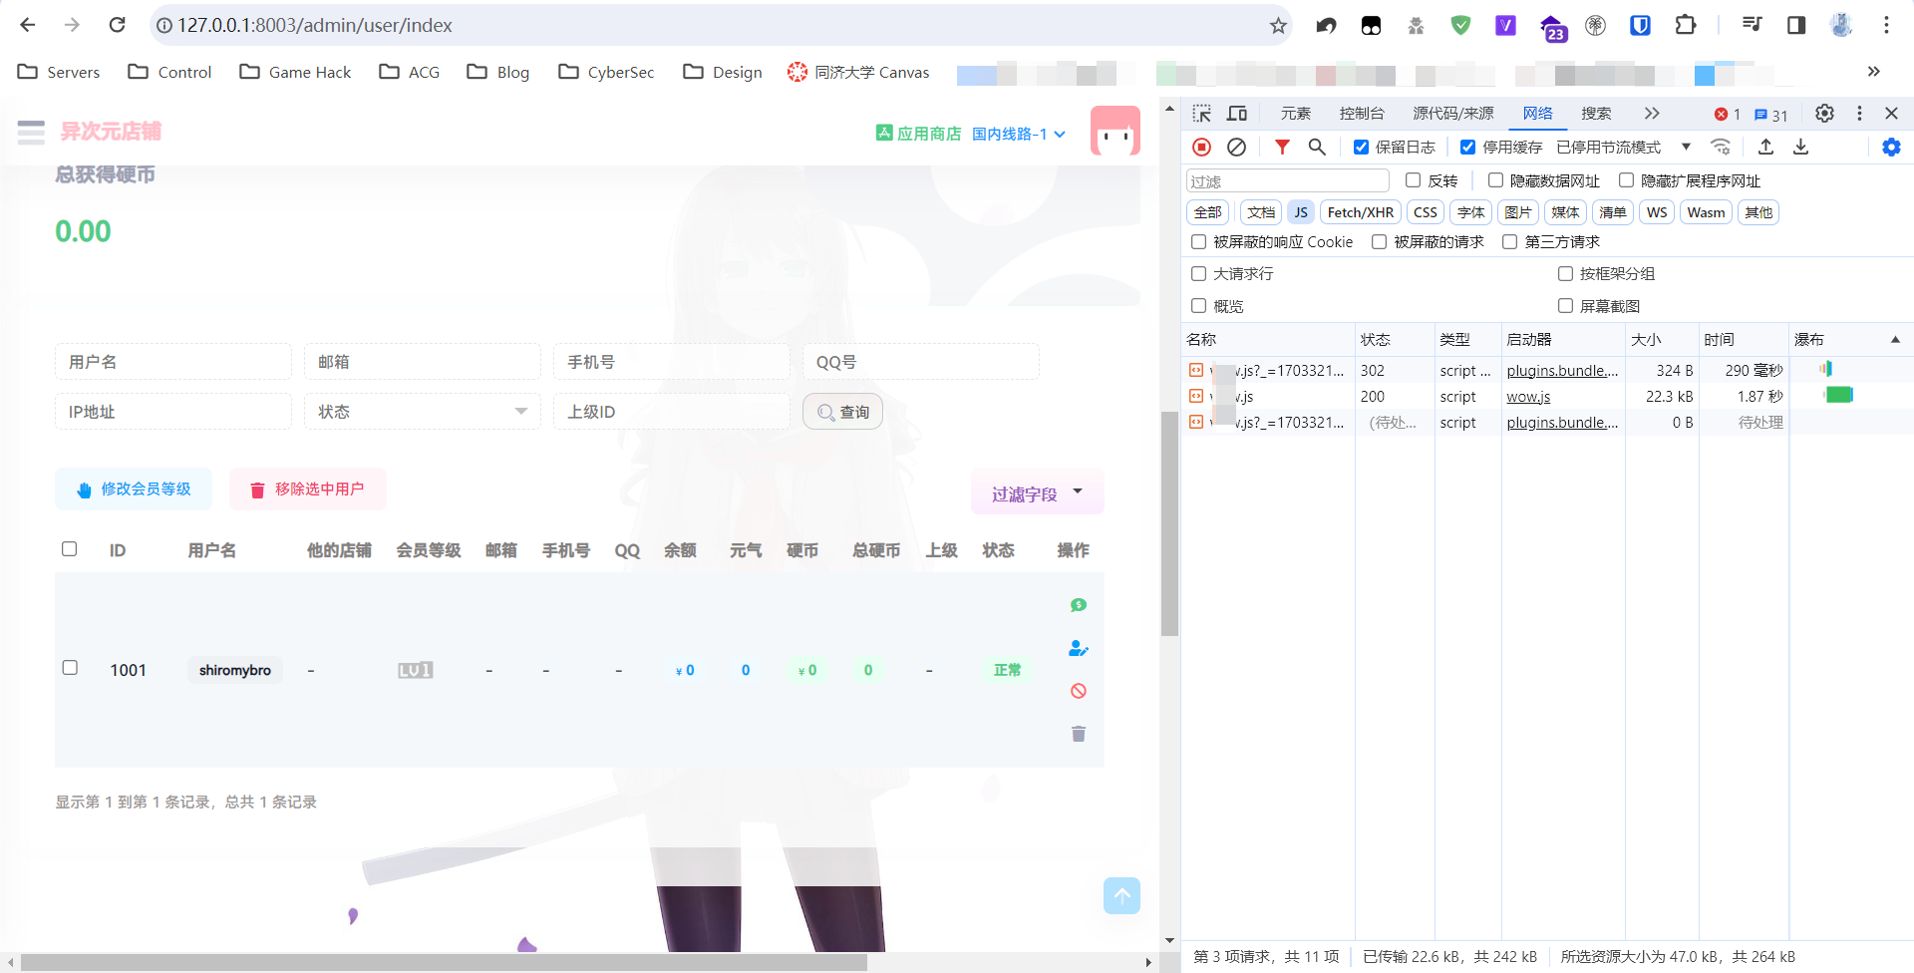This screenshot has height=973, width=1914.
Task: Focus the network filter text box
Action: tap(1287, 180)
